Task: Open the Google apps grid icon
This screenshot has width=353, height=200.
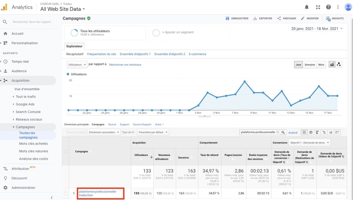Action: point(318,7)
